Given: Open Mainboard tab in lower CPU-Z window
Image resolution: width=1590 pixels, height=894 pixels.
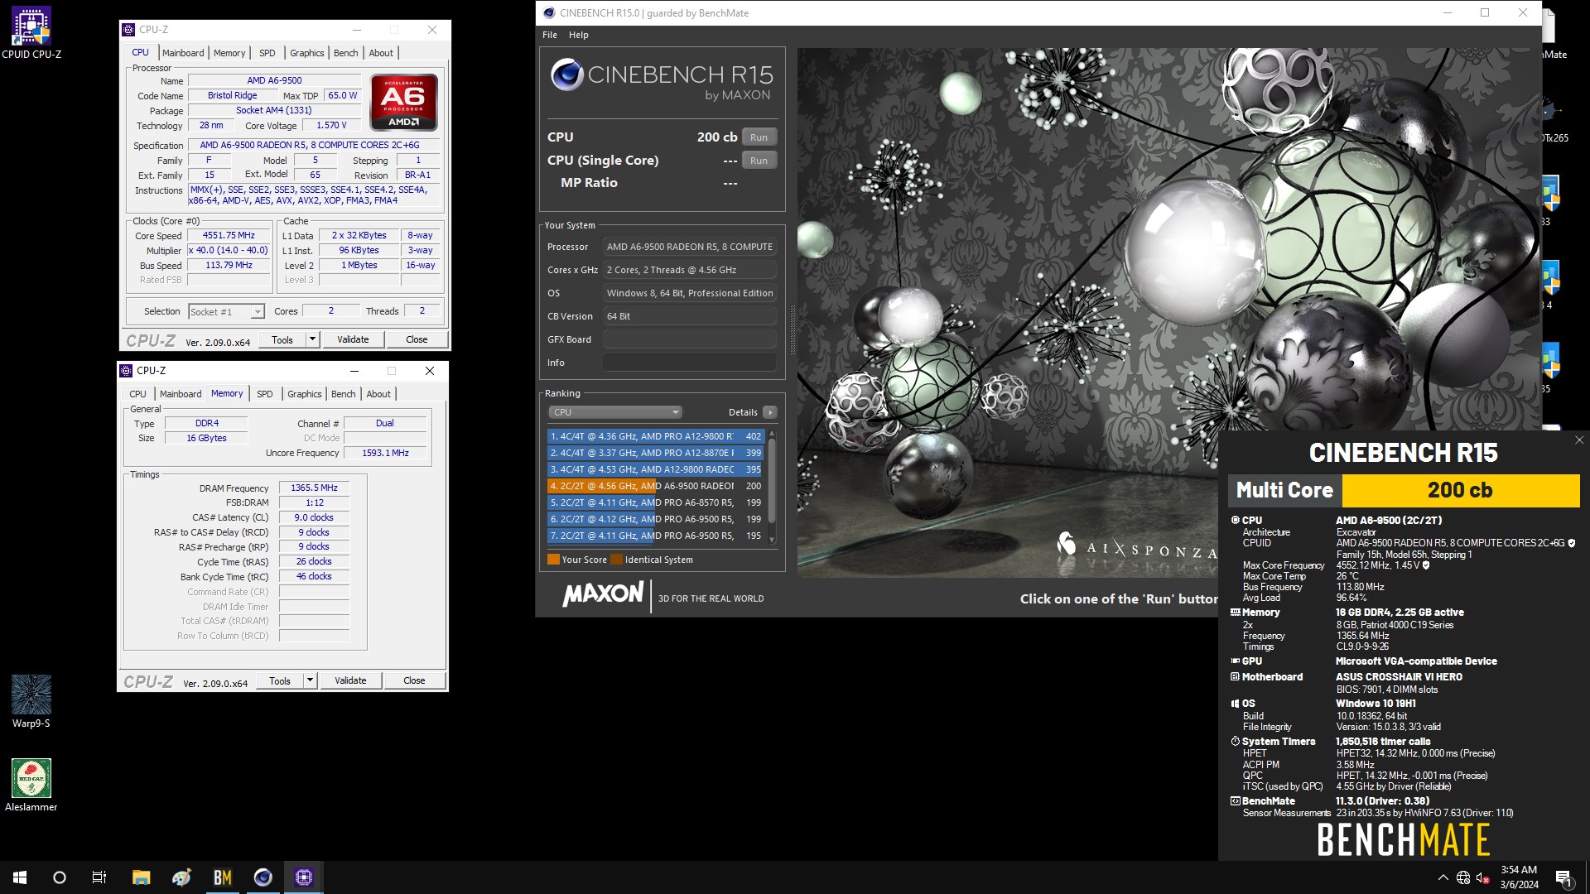Looking at the screenshot, I should (x=181, y=394).
